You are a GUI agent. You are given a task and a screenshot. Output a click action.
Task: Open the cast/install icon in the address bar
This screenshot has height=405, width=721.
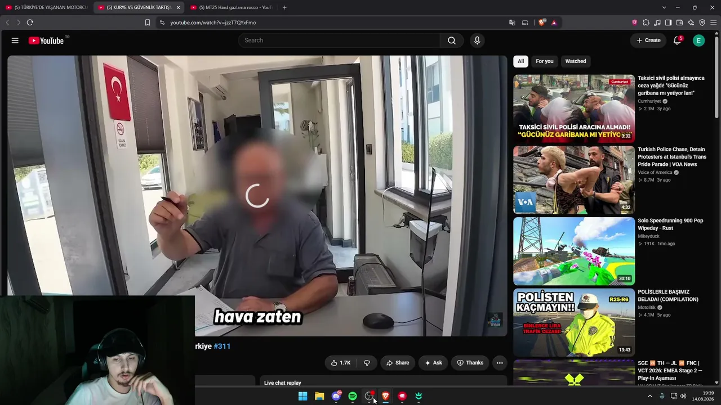[525, 22]
